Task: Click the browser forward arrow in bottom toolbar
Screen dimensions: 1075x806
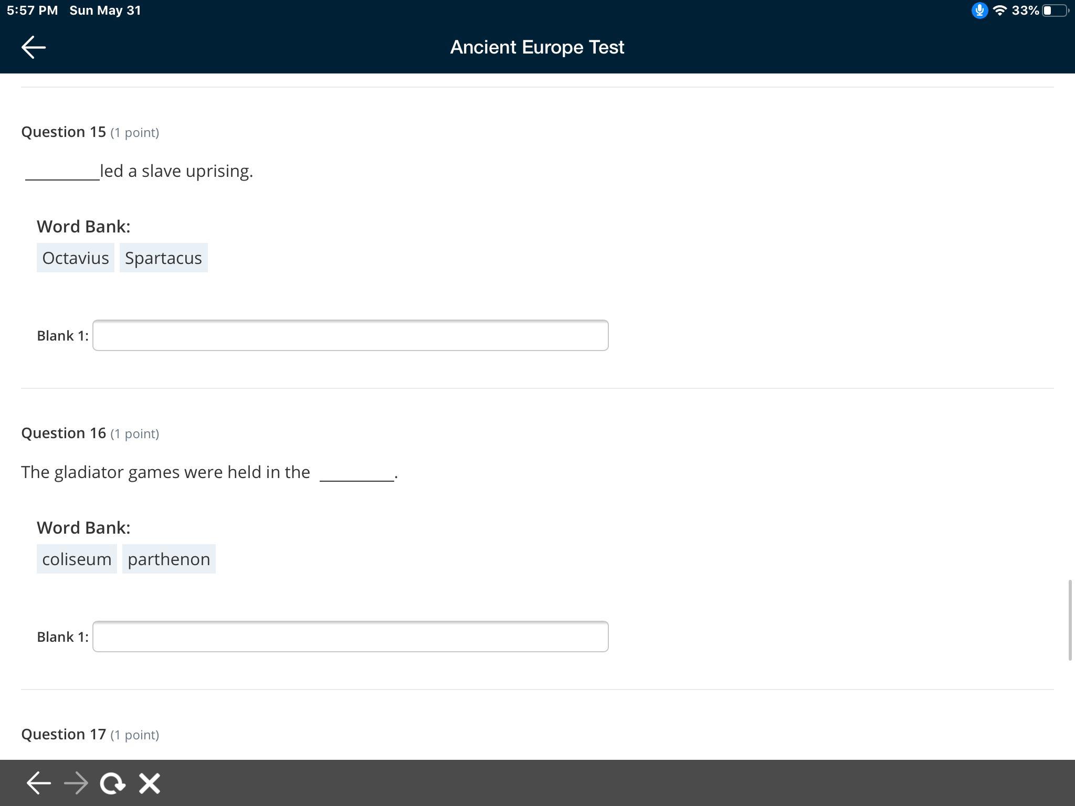Action: point(76,783)
